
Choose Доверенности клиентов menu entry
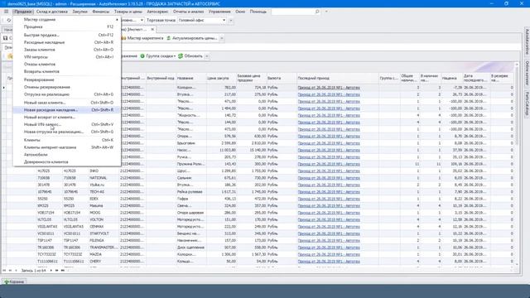[x=67, y=162]
